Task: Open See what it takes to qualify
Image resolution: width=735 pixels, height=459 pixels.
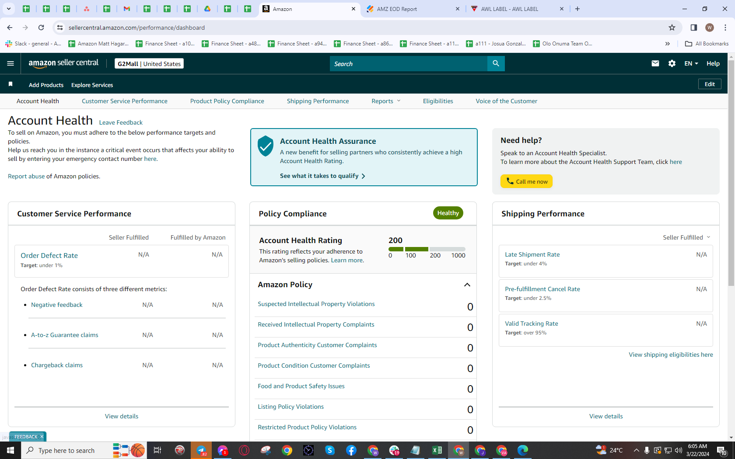Action: (x=322, y=176)
